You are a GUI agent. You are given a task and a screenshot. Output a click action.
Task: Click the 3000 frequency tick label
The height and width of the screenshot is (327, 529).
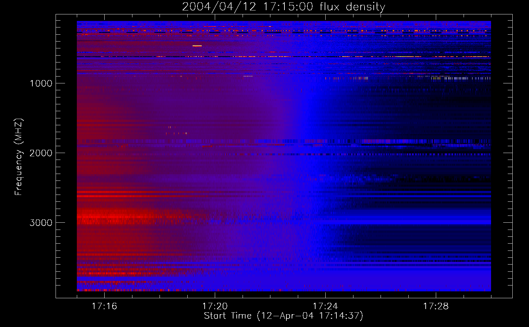[41, 223]
